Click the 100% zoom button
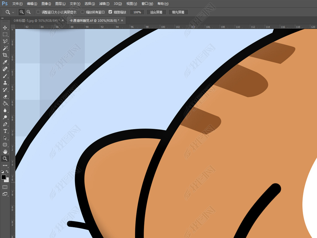This screenshot has width=317, height=238. click(x=137, y=12)
